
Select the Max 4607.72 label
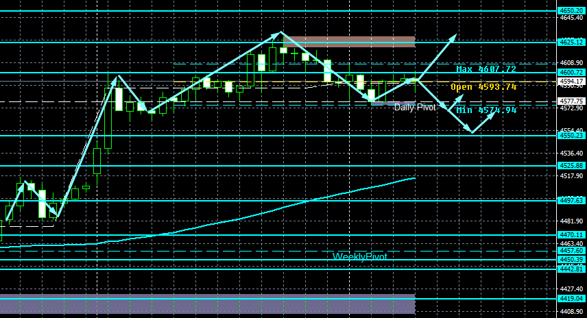tap(486, 69)
